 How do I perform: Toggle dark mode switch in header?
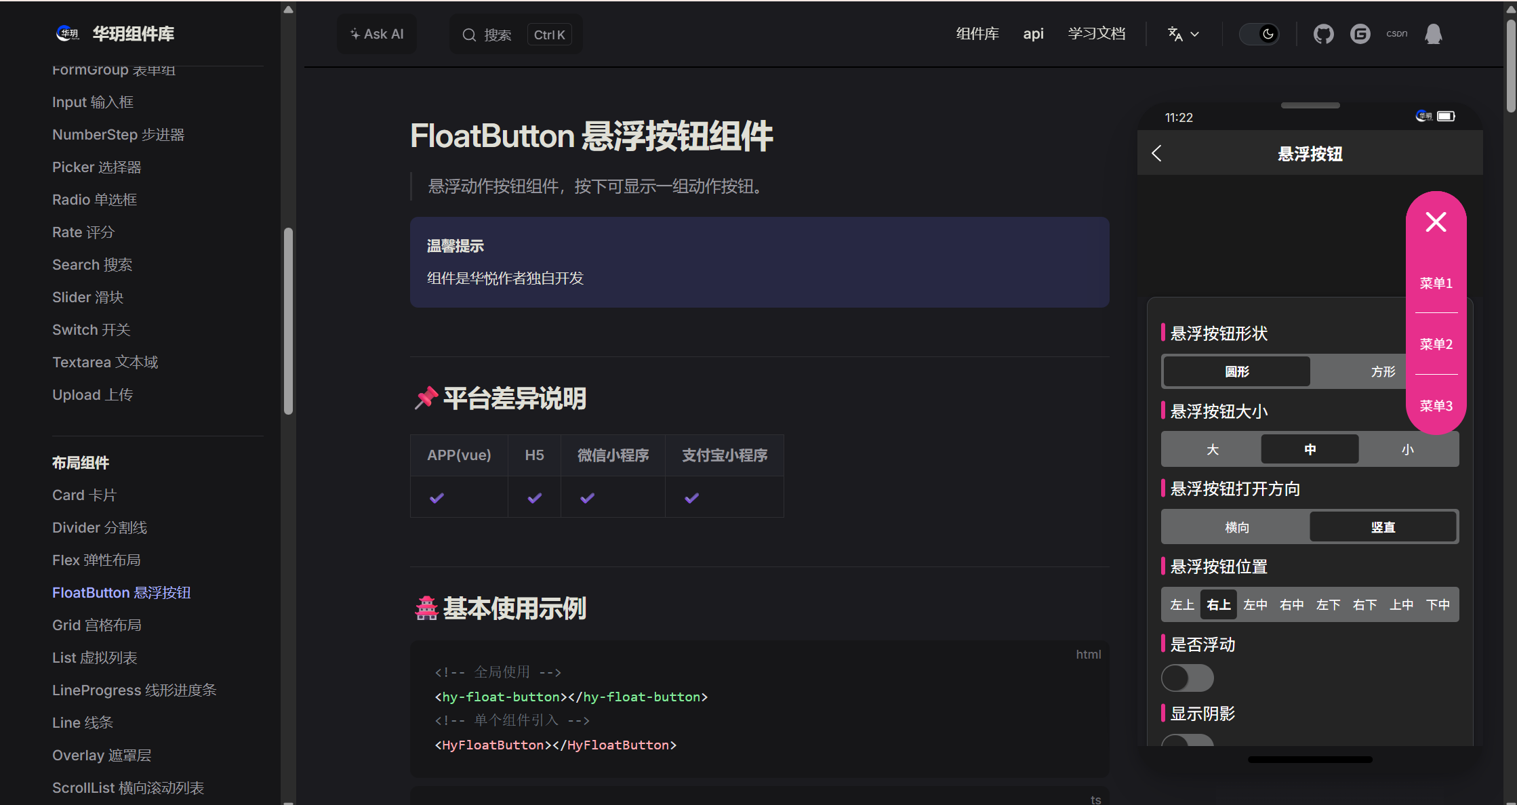point(1259,34)
